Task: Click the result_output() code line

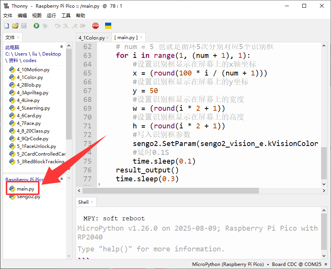Action: click(x=147, y=170)
